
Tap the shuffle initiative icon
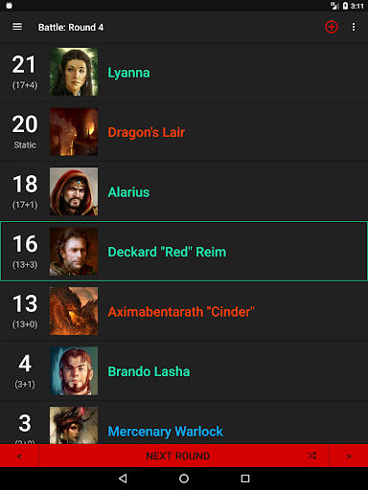pyautogui.click(x=311, y=456)
